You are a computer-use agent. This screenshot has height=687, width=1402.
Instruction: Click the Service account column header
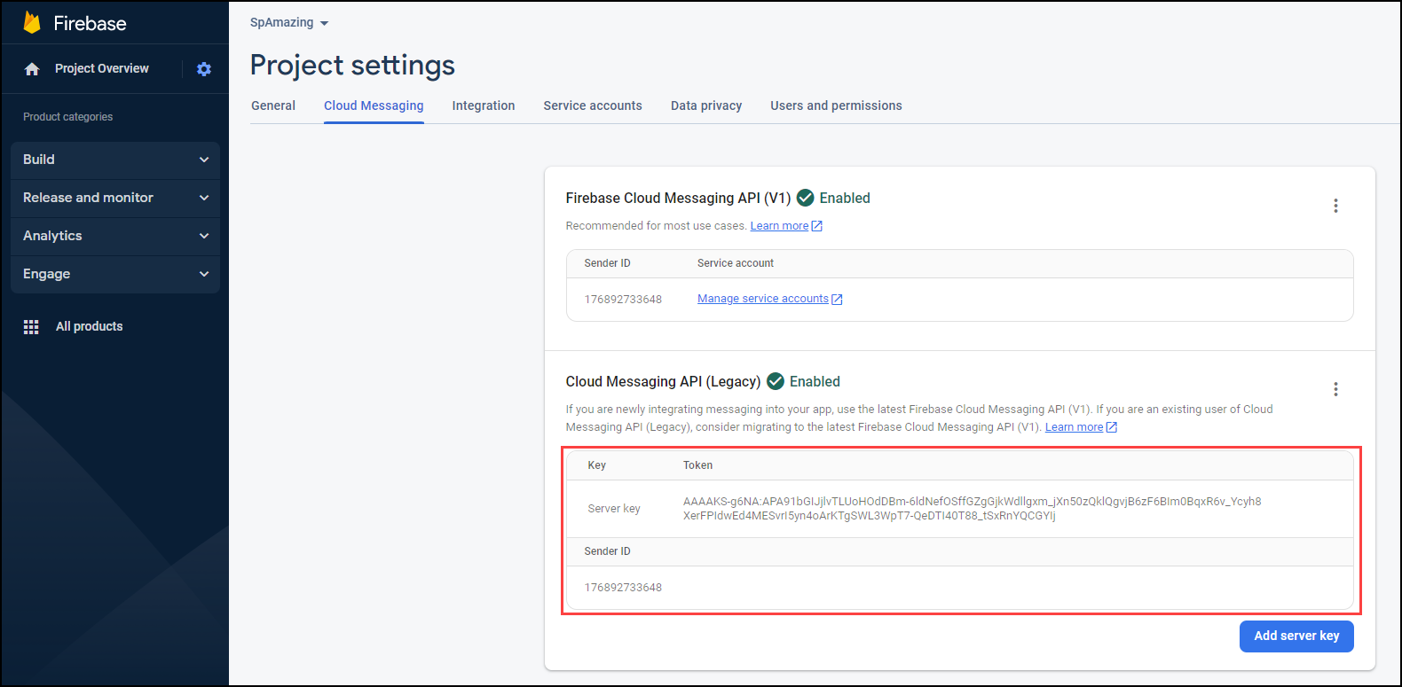pyautogui.click(x=736, y=263)
